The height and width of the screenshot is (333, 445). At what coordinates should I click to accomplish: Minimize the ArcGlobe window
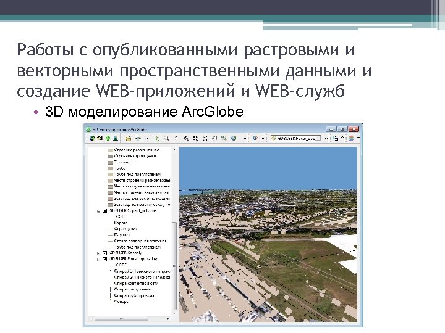[x=331, y=129]
